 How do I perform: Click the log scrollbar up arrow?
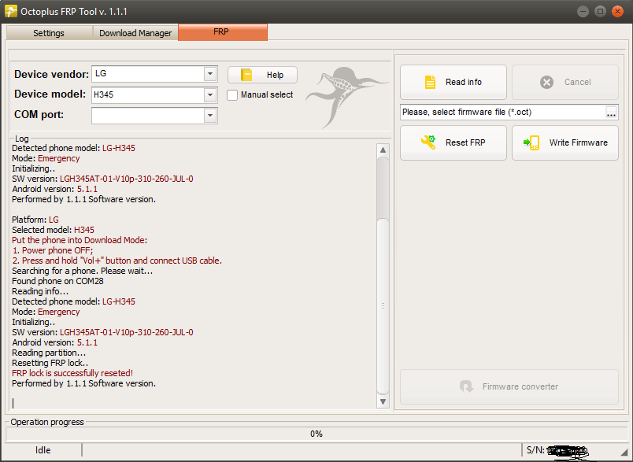pyautogui.click(x=383, y=150)
